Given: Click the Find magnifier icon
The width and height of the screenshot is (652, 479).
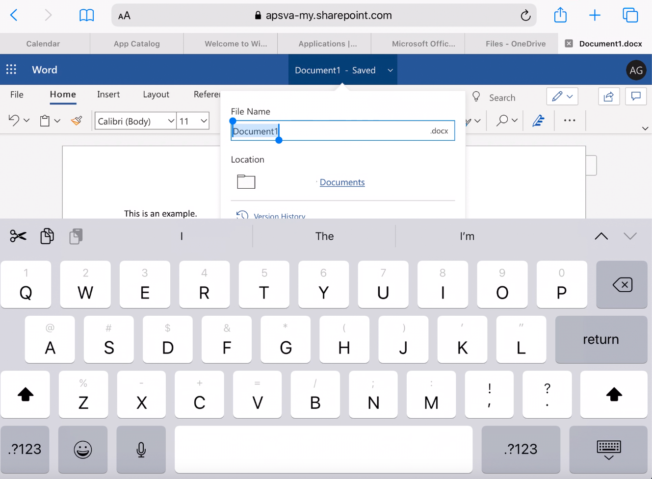Looking at the screenshot, I should [502, 121].
